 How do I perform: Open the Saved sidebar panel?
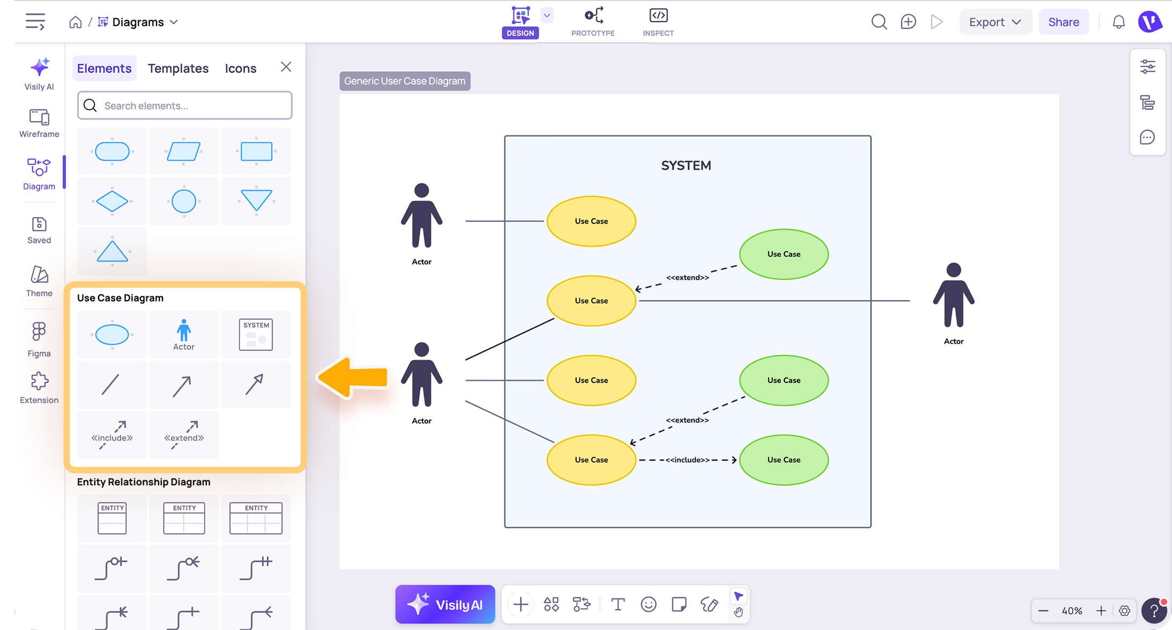[x=39, y=230]
